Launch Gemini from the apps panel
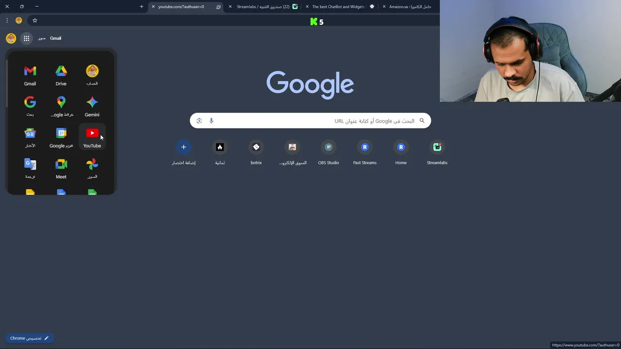The width and height of the screenshot is (621, 349). point(92,107)
